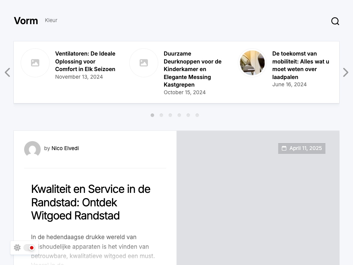Jump to the last carousel dot
The image size is (353, 265).
point(197,115)
